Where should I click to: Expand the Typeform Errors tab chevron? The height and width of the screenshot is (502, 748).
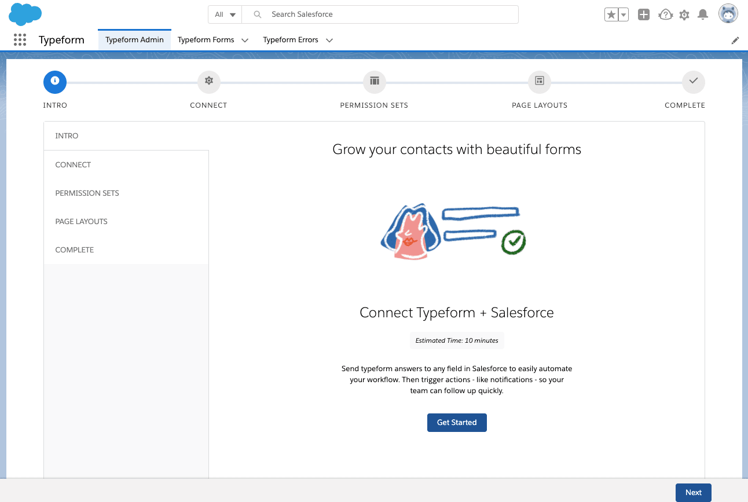tap(329, 41)
